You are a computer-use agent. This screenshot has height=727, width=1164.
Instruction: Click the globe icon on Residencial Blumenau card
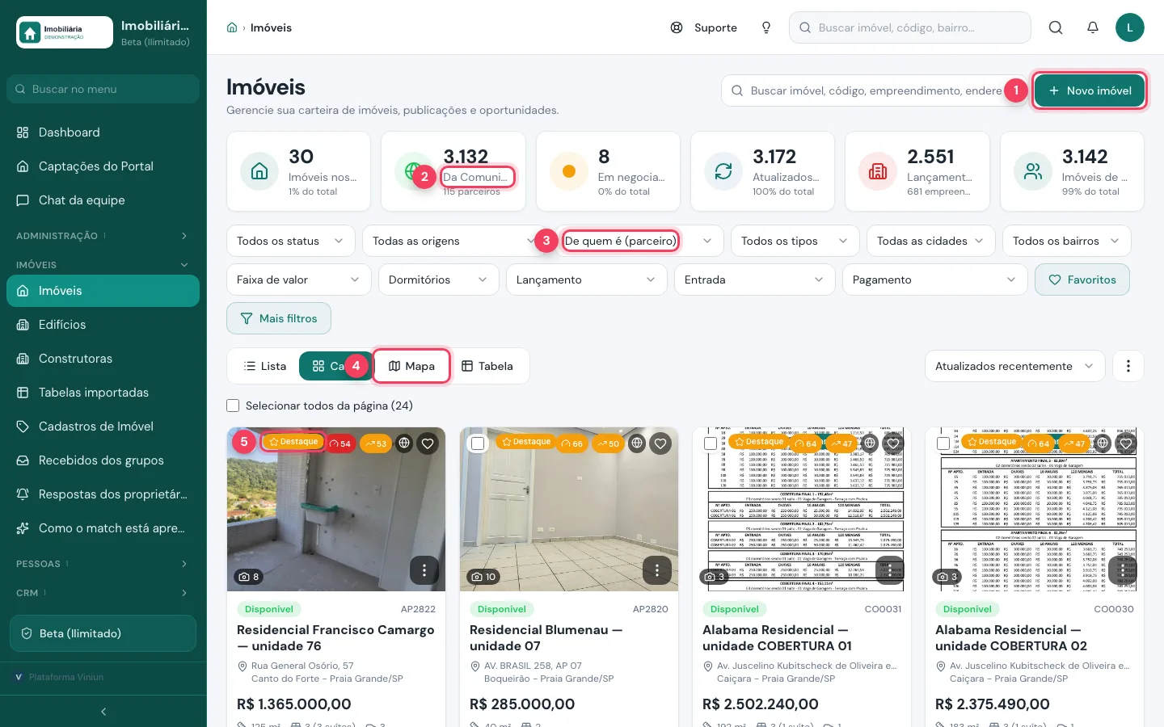click(x=637, y=443)
